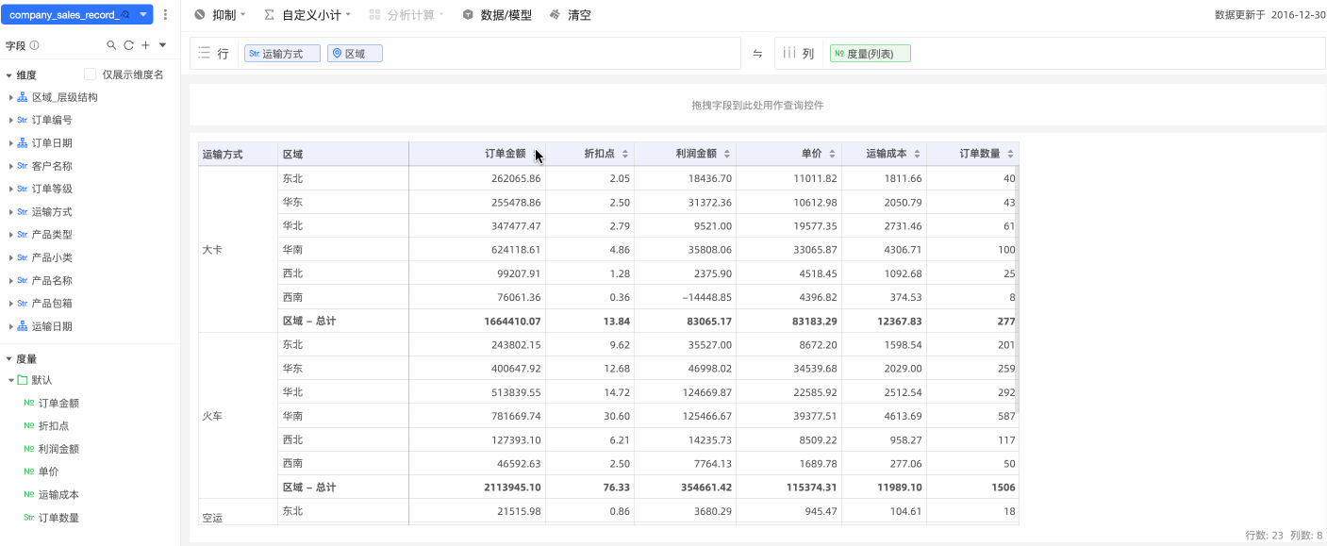Click the plus icon to add field
The image size is (1327, 546).
click(x=145, y=45)
